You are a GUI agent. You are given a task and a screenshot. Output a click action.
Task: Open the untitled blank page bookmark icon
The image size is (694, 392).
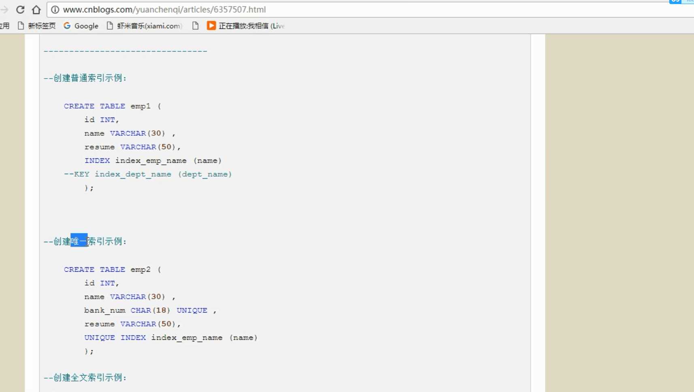coord(195,26)
